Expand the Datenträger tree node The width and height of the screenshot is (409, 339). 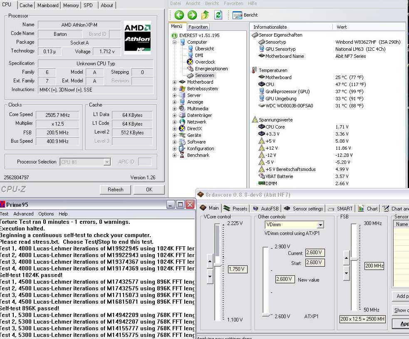click(x=174, y=115)
